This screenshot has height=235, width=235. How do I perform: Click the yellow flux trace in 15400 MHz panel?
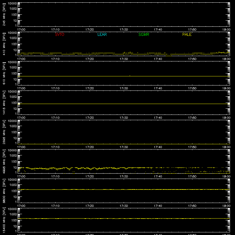[124, 219]
